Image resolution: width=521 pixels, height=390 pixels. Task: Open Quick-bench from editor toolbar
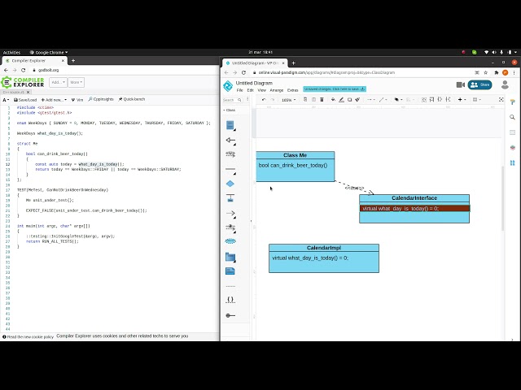click(x=132, y=99)
